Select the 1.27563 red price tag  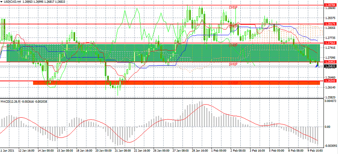[329, 43]
